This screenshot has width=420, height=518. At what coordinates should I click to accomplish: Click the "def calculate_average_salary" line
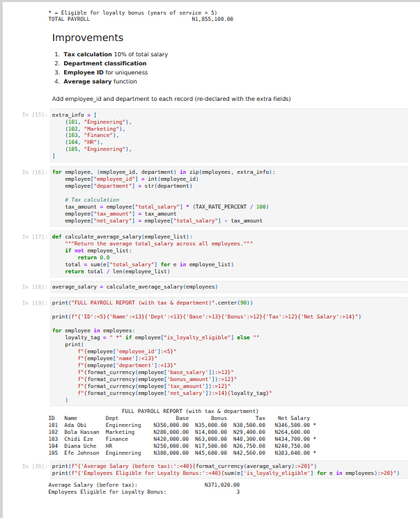(122, 237)
